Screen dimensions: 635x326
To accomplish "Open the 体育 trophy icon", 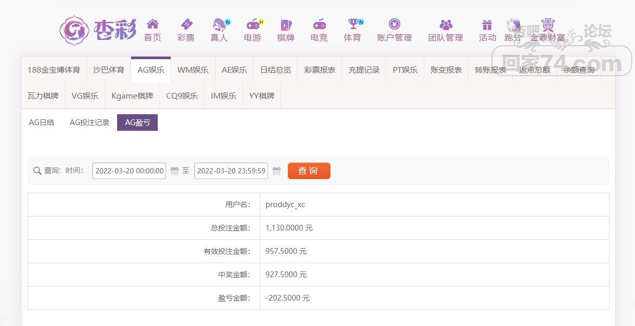I will coord(354,24).
